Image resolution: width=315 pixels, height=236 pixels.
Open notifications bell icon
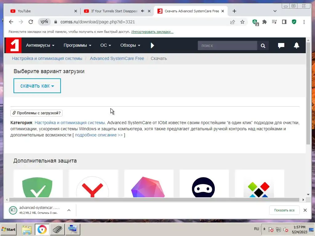click(x=297, y=45)
